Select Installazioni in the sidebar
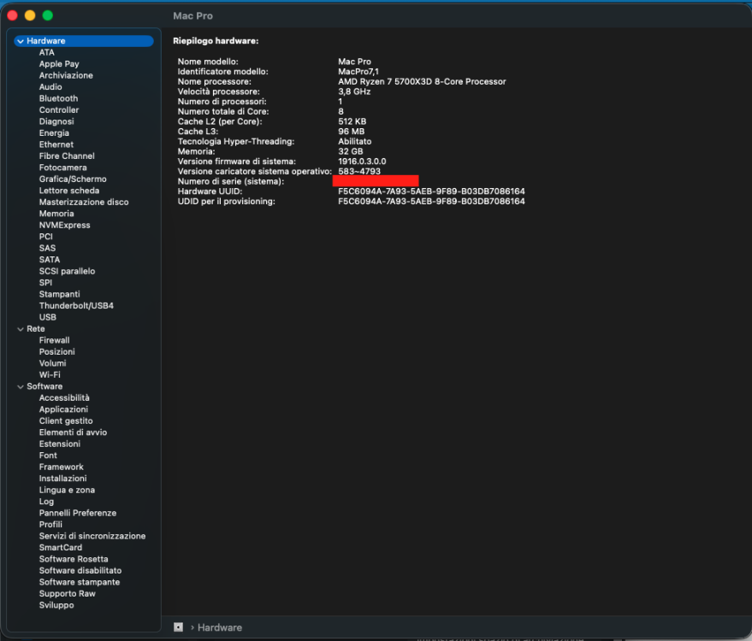 [x=62, y=479]
